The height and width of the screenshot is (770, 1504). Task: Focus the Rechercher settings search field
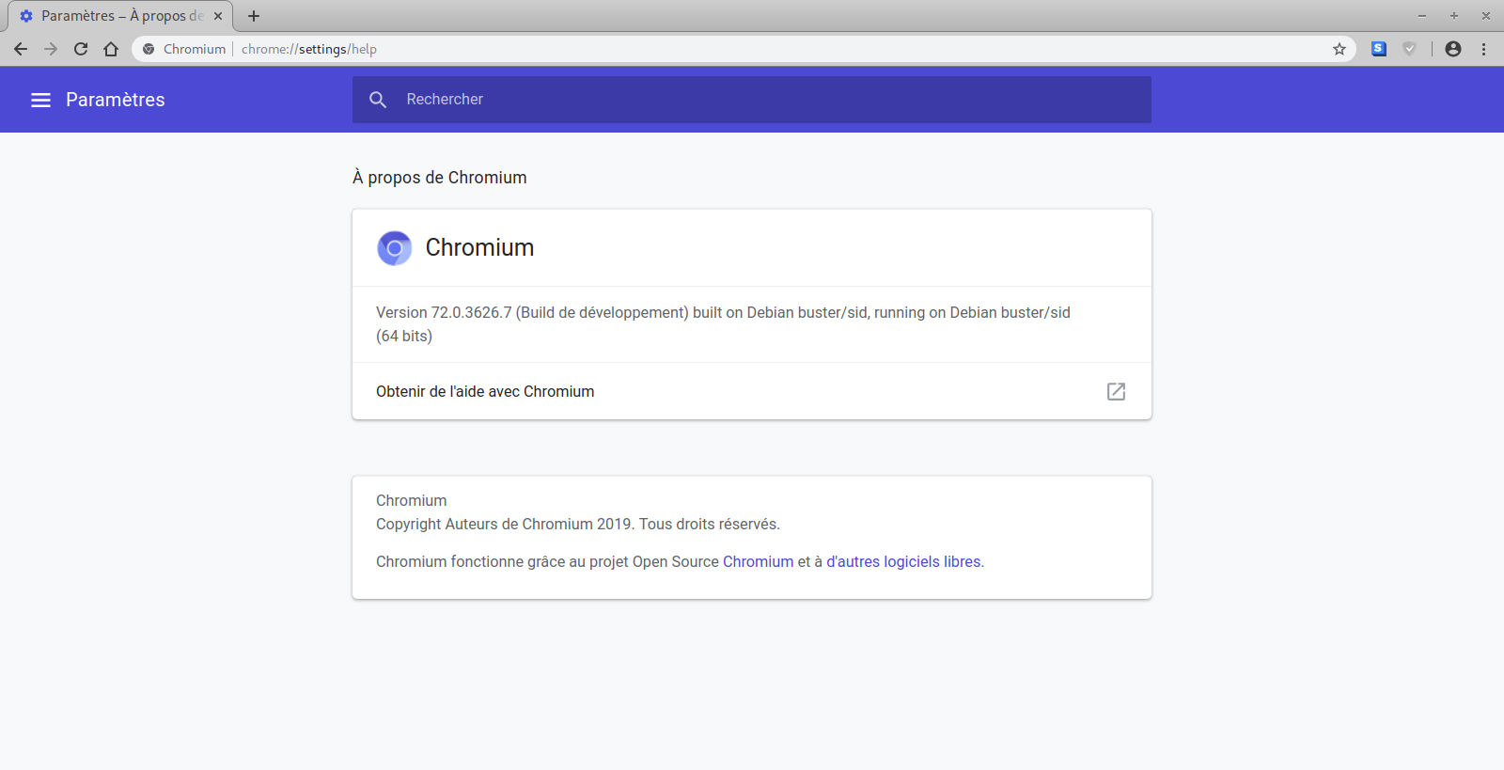752,100
